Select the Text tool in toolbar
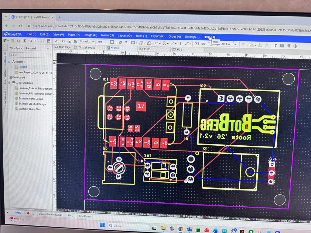 pos(180,43)
